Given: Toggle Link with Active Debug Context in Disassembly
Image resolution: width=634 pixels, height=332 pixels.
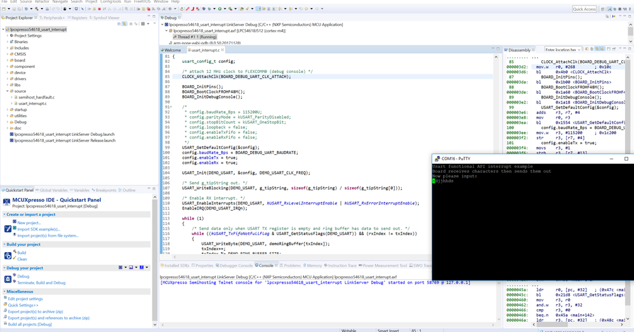Looking at the screenshot, I should click(597, 50).
